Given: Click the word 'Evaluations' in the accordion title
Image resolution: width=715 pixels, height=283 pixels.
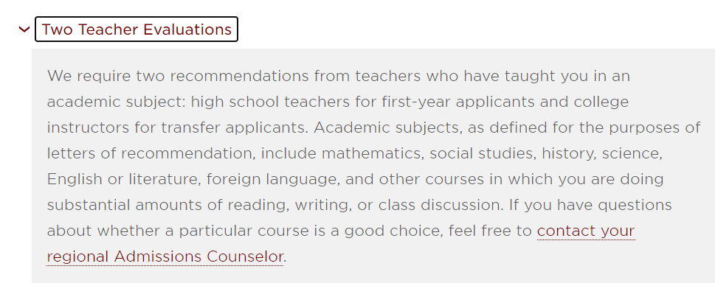Looking at the screenshot, I should pyautogui.click(x=187, y=29).
